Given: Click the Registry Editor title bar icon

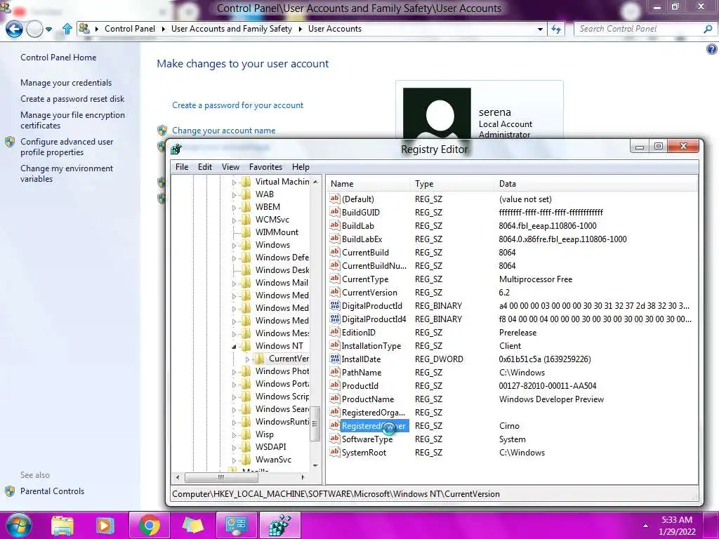Looking at the screenshot, I should click(x=176, y=149).
